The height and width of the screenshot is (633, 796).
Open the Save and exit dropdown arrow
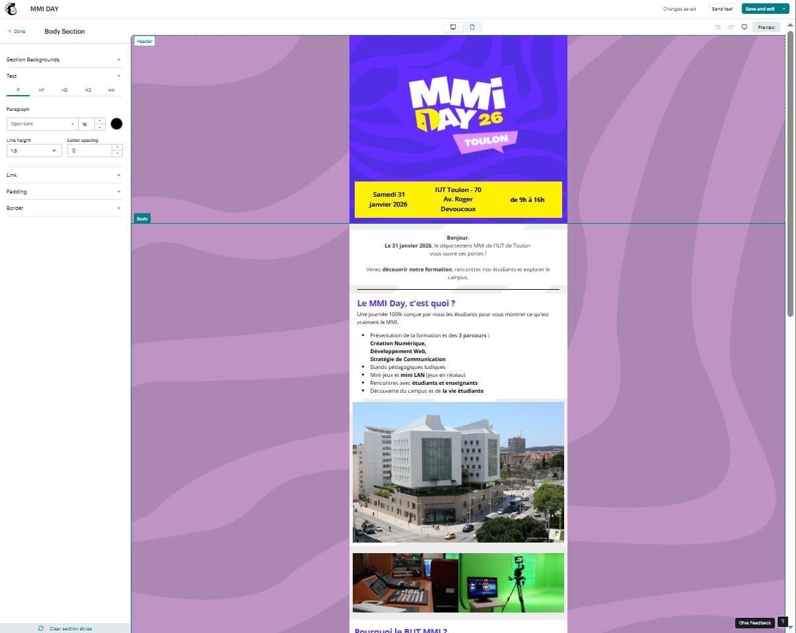pyautogui.click(x=783, y=9)
